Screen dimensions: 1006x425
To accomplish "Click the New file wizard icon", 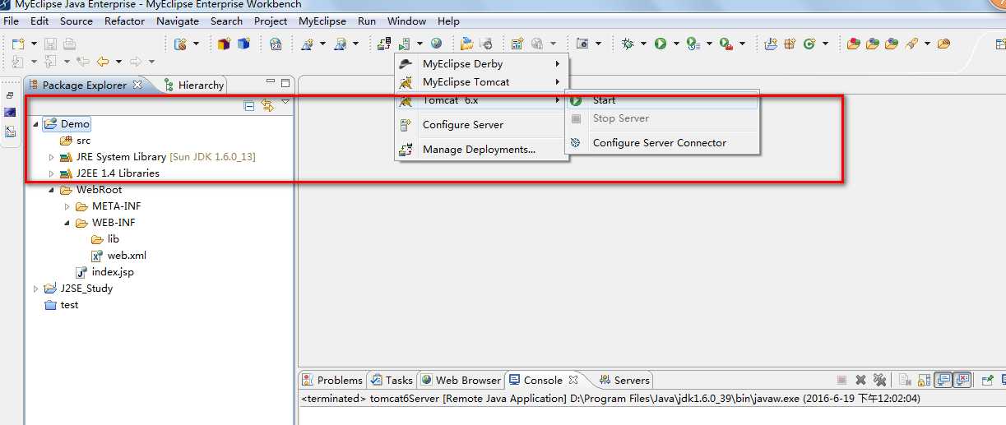I will [18, 44].
